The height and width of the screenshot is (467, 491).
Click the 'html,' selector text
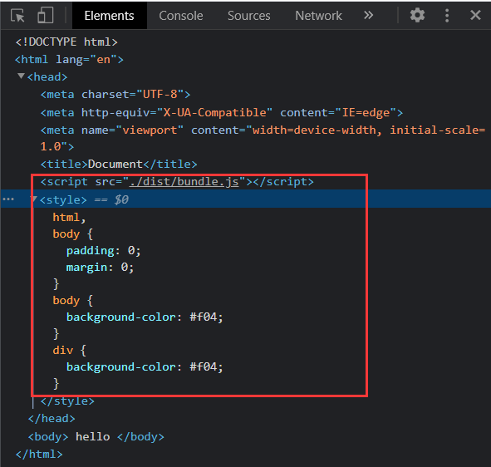[69, 218]
